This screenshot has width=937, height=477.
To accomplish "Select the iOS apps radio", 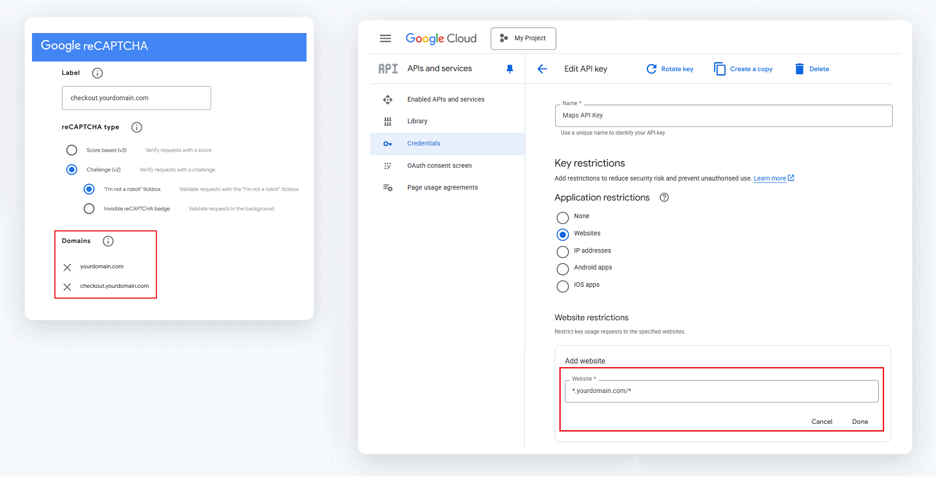I will (562, 286).
